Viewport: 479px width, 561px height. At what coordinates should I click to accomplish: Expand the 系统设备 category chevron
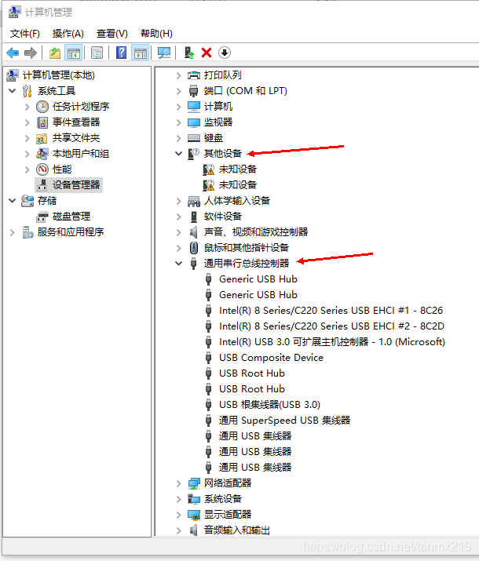178,499
